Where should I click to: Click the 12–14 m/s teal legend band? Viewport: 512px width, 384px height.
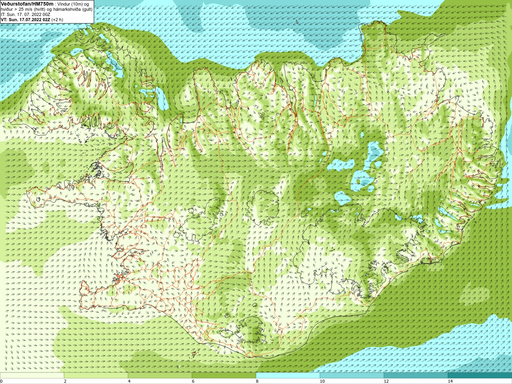pyautogui.click(x=416, y=376)
